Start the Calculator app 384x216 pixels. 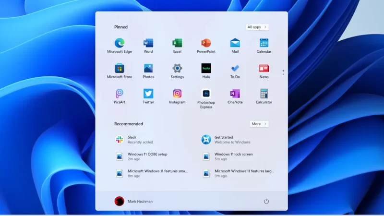[x=264, y=94]
